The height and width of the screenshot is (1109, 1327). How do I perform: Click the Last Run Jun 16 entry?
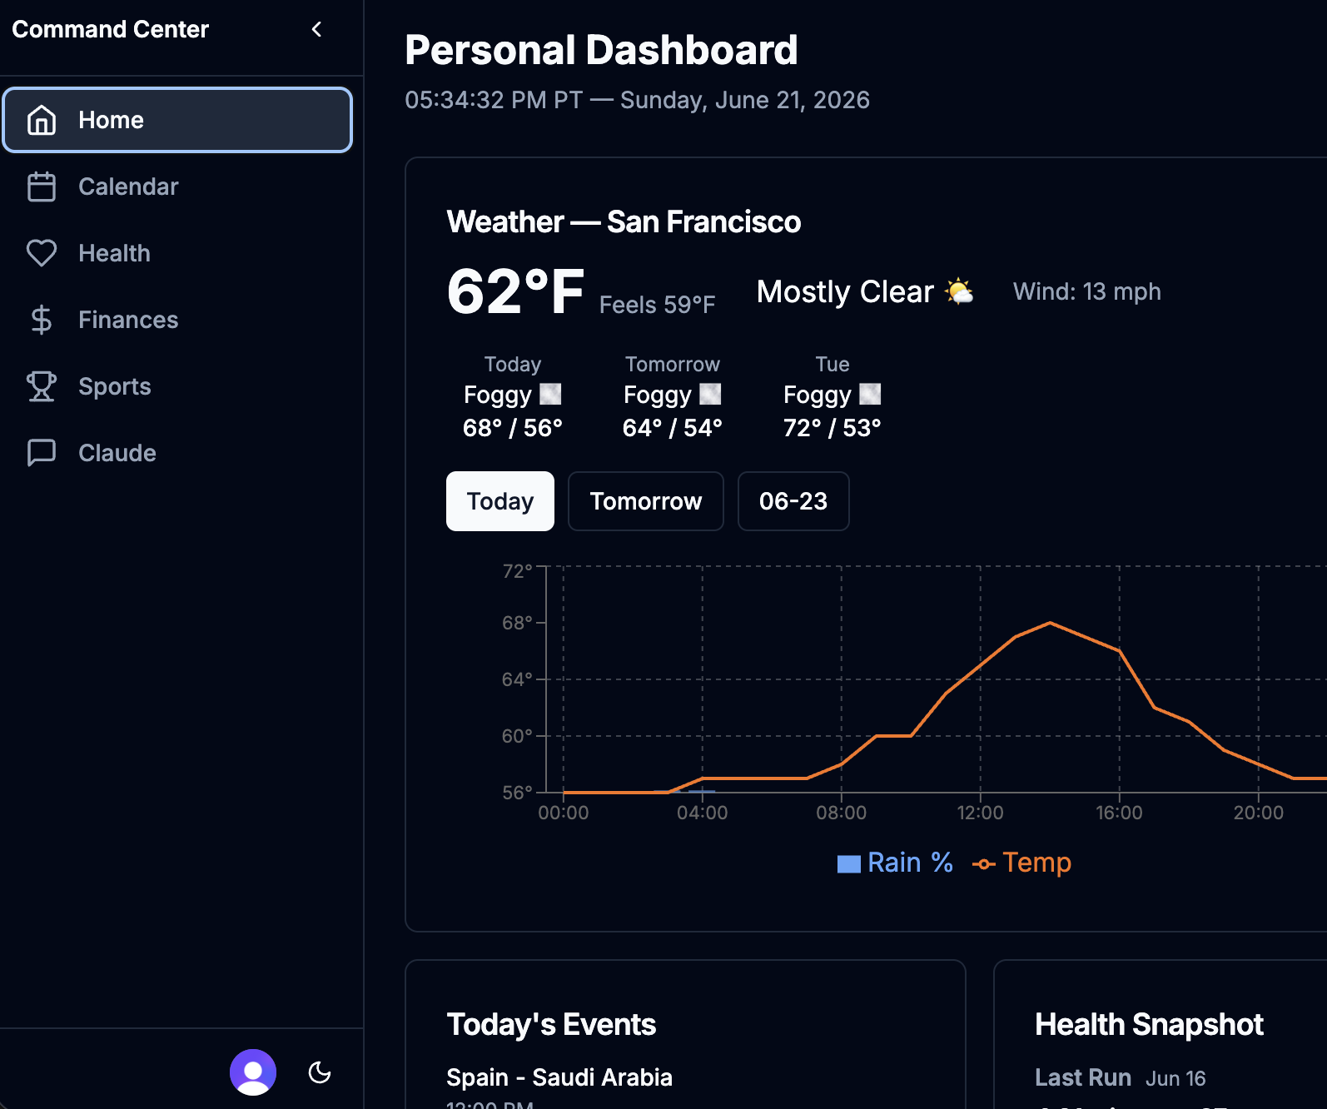point(1120,1078)
